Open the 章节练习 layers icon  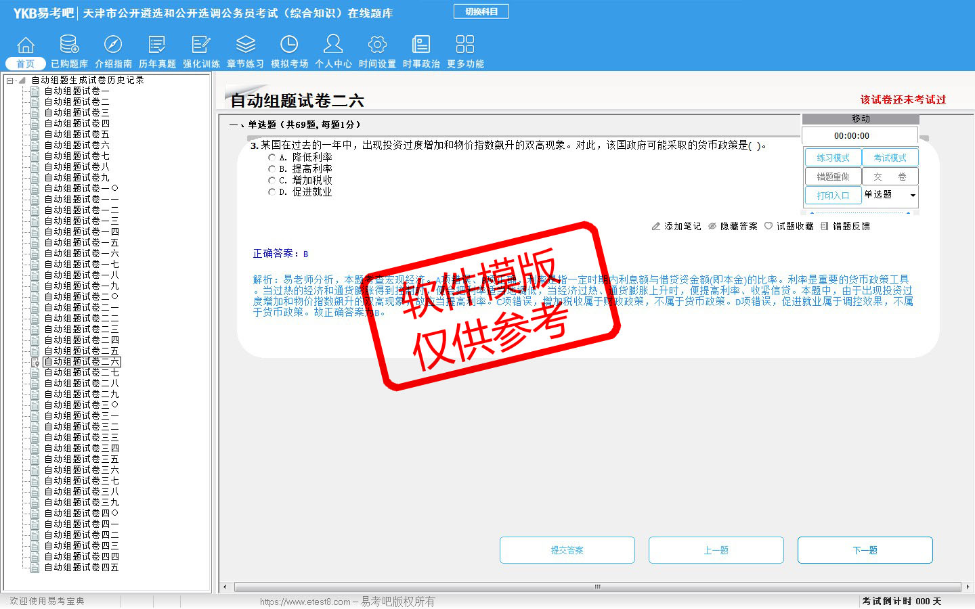245,45
